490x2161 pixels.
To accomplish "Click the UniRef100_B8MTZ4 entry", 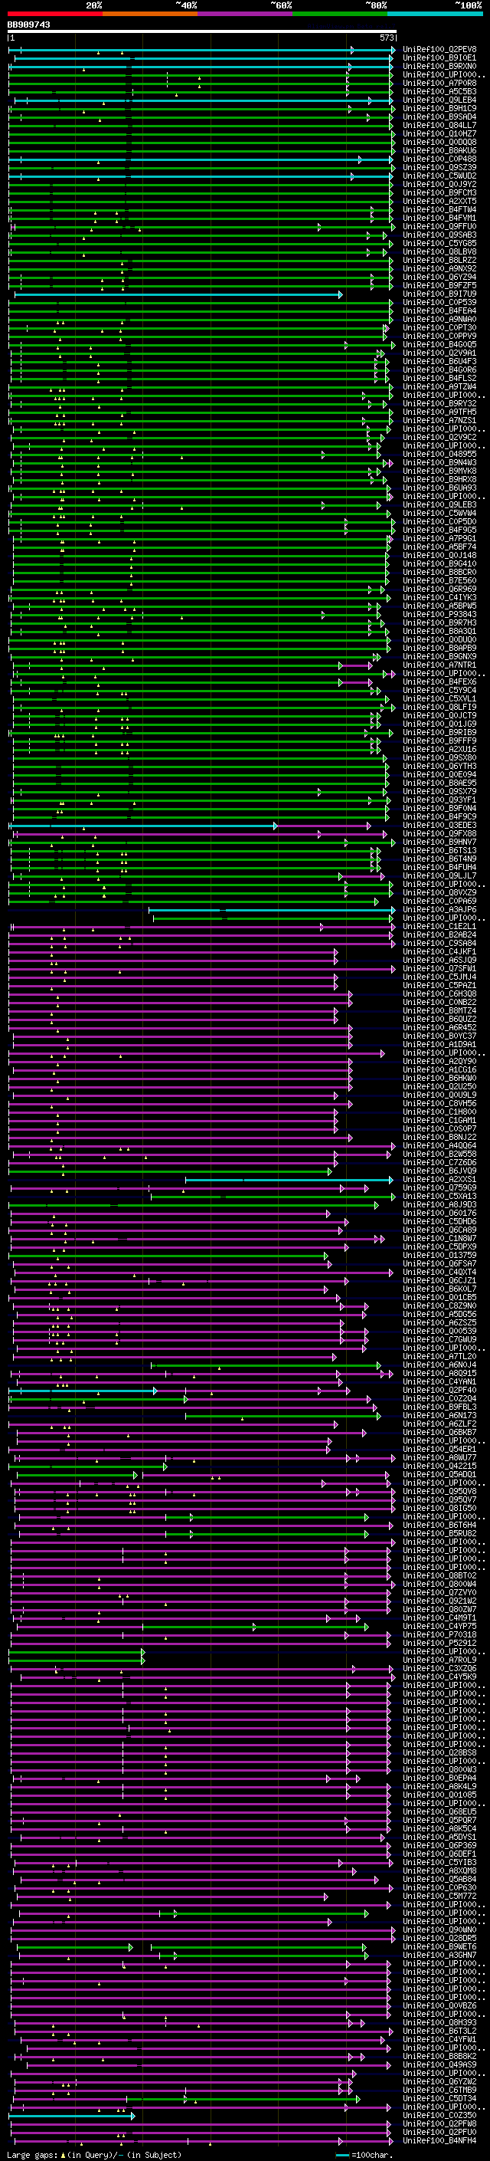I will pyautogui.click(x=439, y=1011).
